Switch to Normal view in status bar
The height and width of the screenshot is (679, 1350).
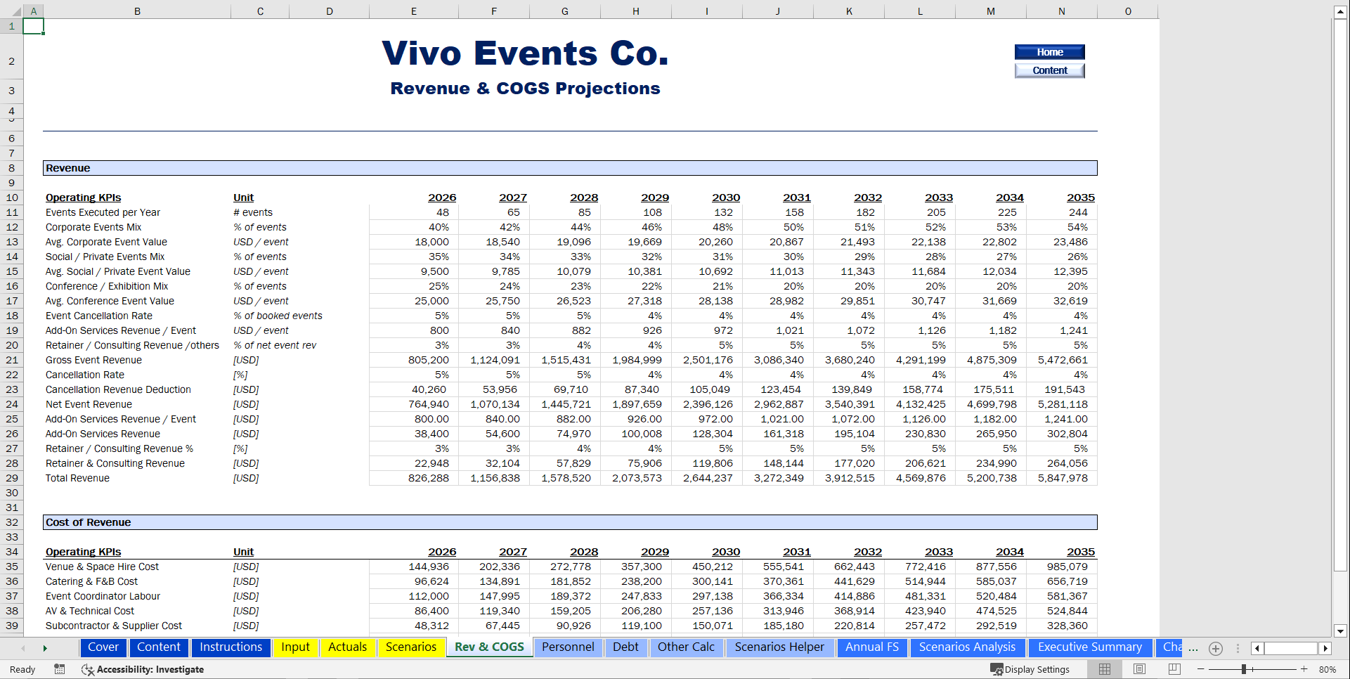pos(1105,669)
